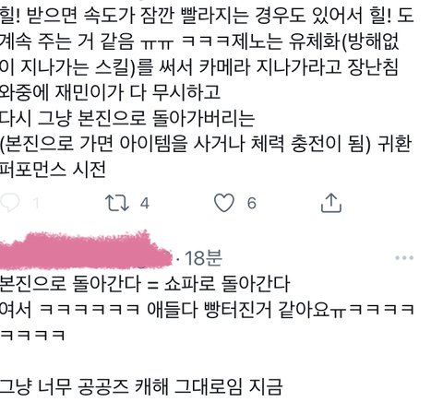This screenshot has height=402, width=443.
Task: Click the pink scribbled-out username
Action: pos(86,251)
